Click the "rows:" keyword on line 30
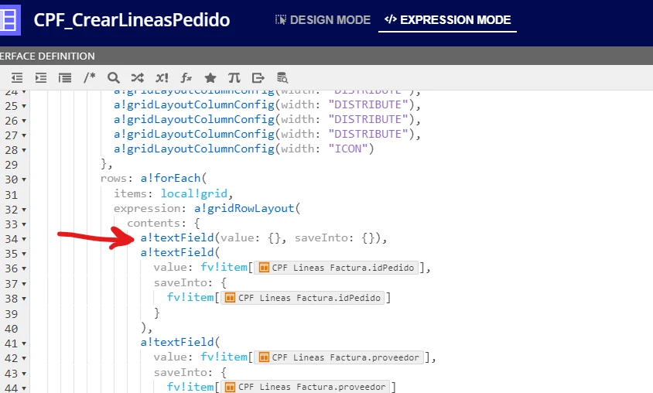Viewport: 653px width, 393px height. point(117,178)
